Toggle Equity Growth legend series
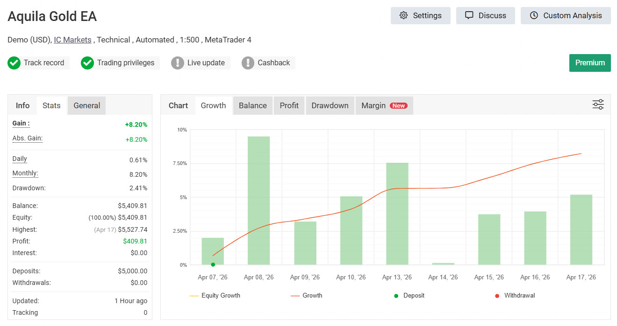 pos(215,295)
